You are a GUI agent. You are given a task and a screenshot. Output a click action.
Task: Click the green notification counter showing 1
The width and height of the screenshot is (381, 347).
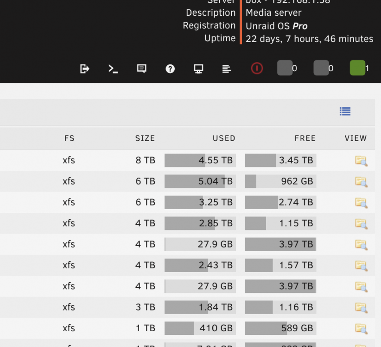[x=359, y=68]
